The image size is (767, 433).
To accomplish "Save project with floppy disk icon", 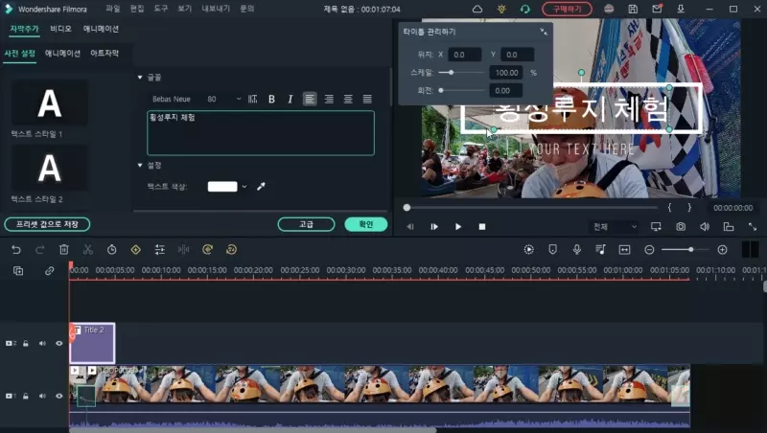I will 633,9.
